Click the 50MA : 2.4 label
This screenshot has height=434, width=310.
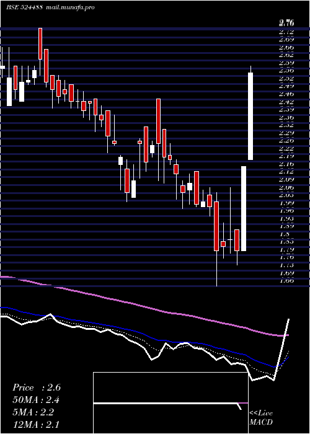click(36, 400)
